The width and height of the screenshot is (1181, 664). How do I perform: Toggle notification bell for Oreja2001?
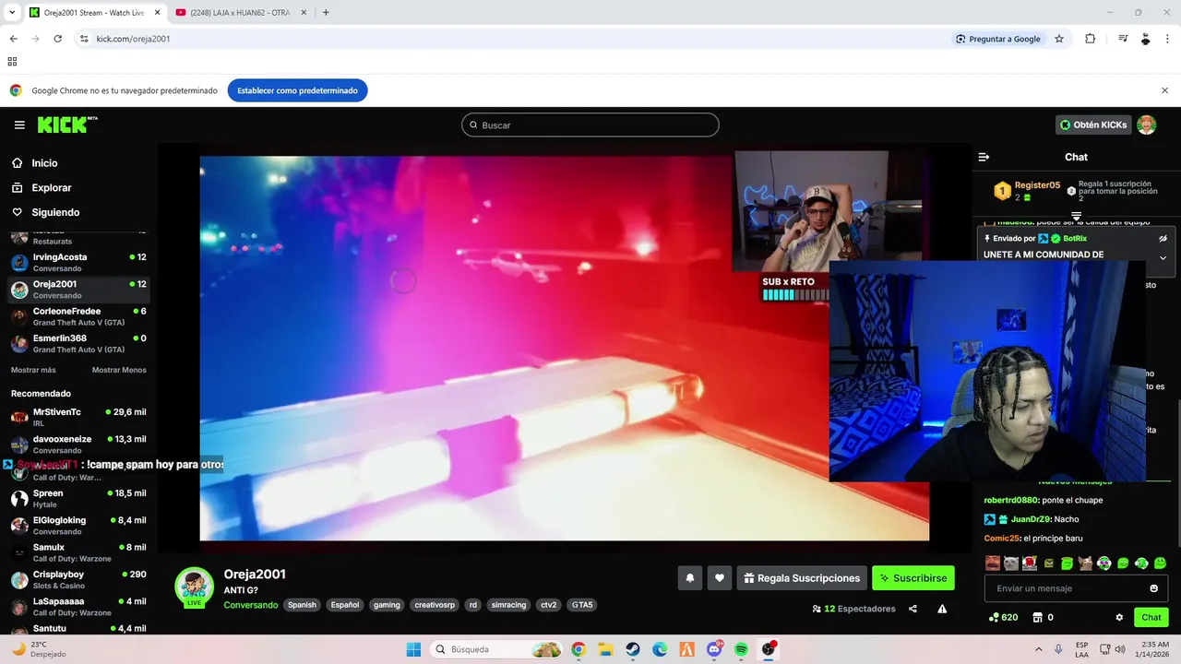(689, 578)
